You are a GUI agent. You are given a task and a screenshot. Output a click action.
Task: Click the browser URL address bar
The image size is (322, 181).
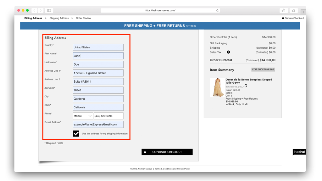coord(160,10)
